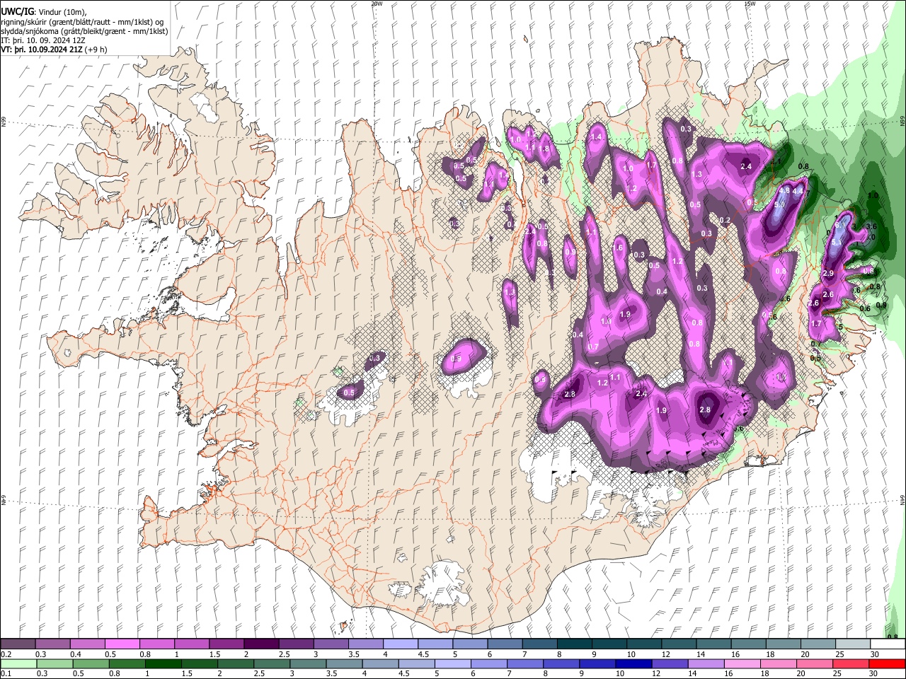Select top-row bright magenta swatch 0.5 to 0.8

click(x=121, y=644)
